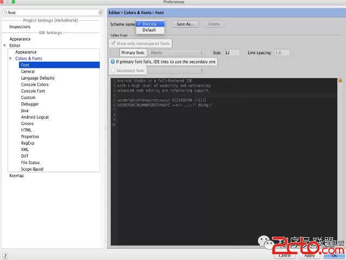Click the orange marker in editor preview gutter
Screen dimensions: 346x260
point(340,81)
